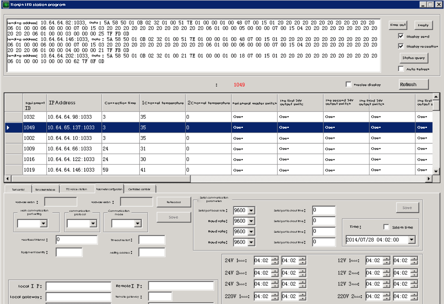
Task: Click the Heartbeat interval input field
Action: [76, 240]
